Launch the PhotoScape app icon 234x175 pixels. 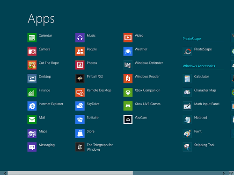(187, 51)
